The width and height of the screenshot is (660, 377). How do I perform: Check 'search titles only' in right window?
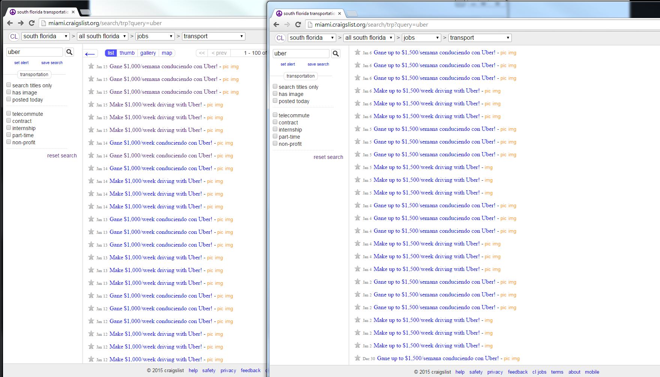point(275,87)
